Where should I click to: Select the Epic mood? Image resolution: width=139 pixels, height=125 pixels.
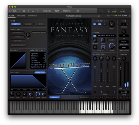pyautogui.click(x=41, y=24)
